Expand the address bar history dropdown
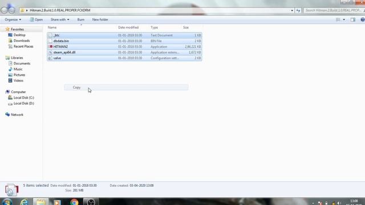The height and width of the screenshot is (205, 365). click(292, 10)
